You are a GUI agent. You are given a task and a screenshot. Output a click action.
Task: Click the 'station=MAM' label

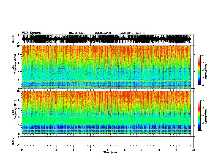103,33
